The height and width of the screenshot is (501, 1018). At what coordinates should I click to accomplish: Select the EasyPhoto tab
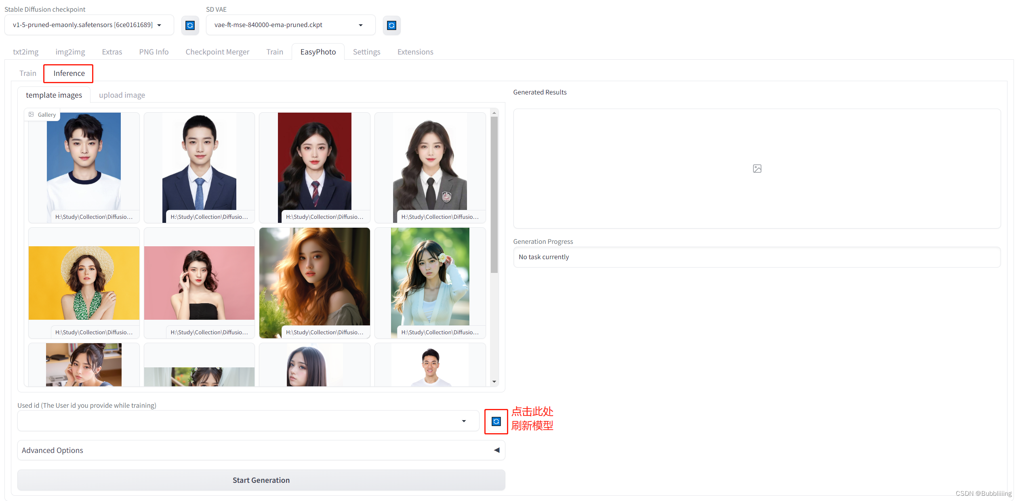coord(318,51)
